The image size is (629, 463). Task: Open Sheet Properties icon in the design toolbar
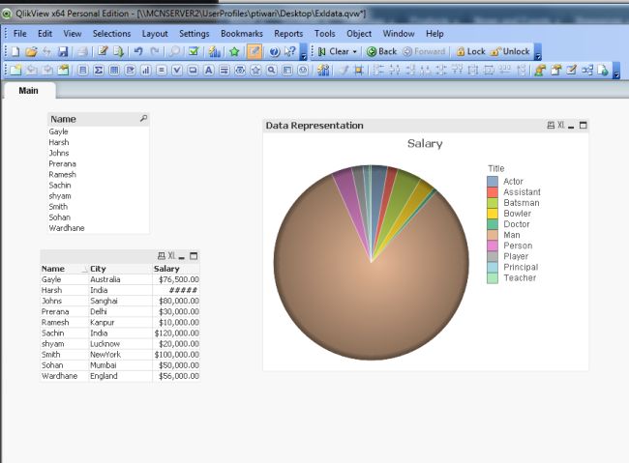coord(63,71)
